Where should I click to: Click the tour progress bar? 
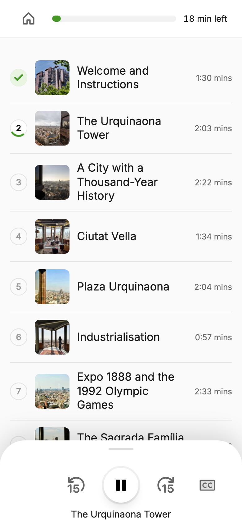coord(114,19)
